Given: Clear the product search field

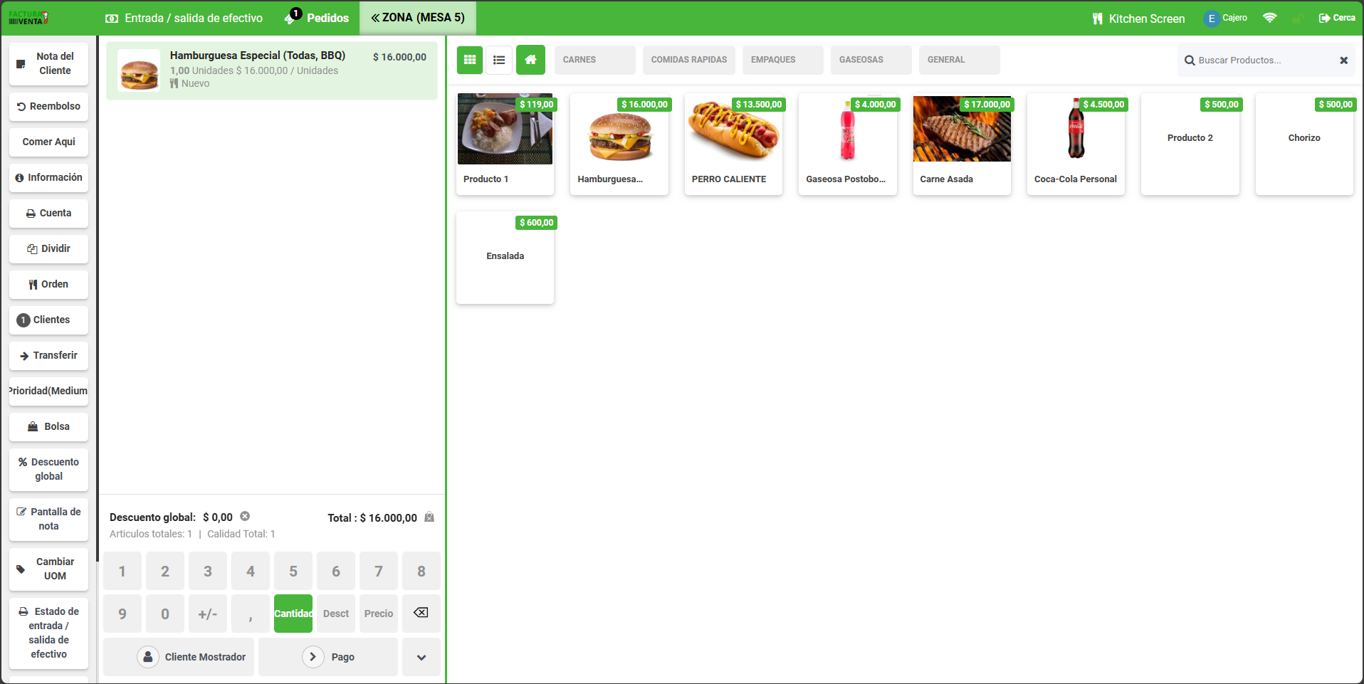Looking at the screenshot, I should point(1343,60).
